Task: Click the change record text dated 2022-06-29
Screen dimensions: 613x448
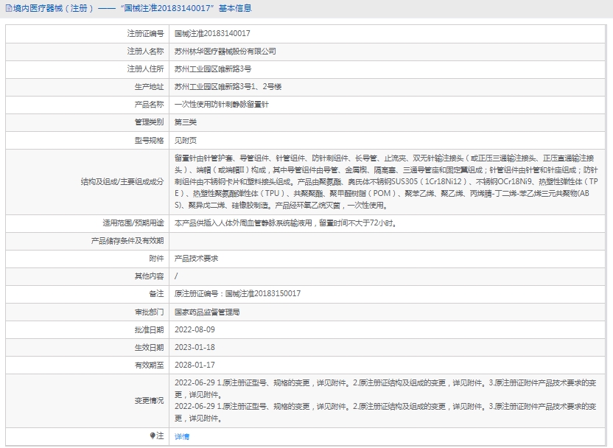Action: 385,400
